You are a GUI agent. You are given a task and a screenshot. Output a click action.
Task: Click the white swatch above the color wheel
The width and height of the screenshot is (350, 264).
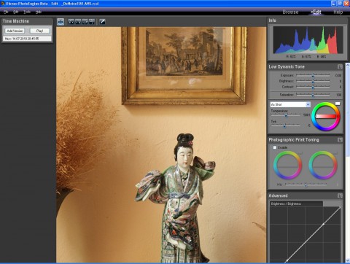coord(338,104)
